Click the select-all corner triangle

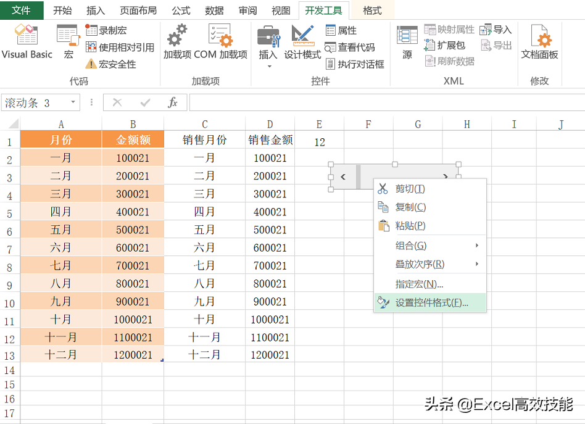click(12, 123)
